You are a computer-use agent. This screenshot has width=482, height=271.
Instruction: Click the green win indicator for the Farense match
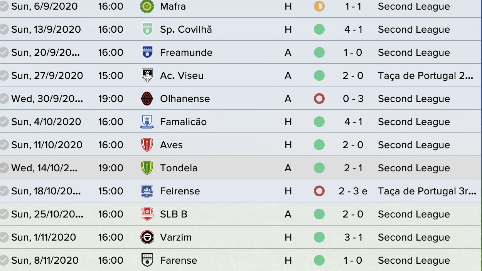pyautogui.click(x=319, y=261)
